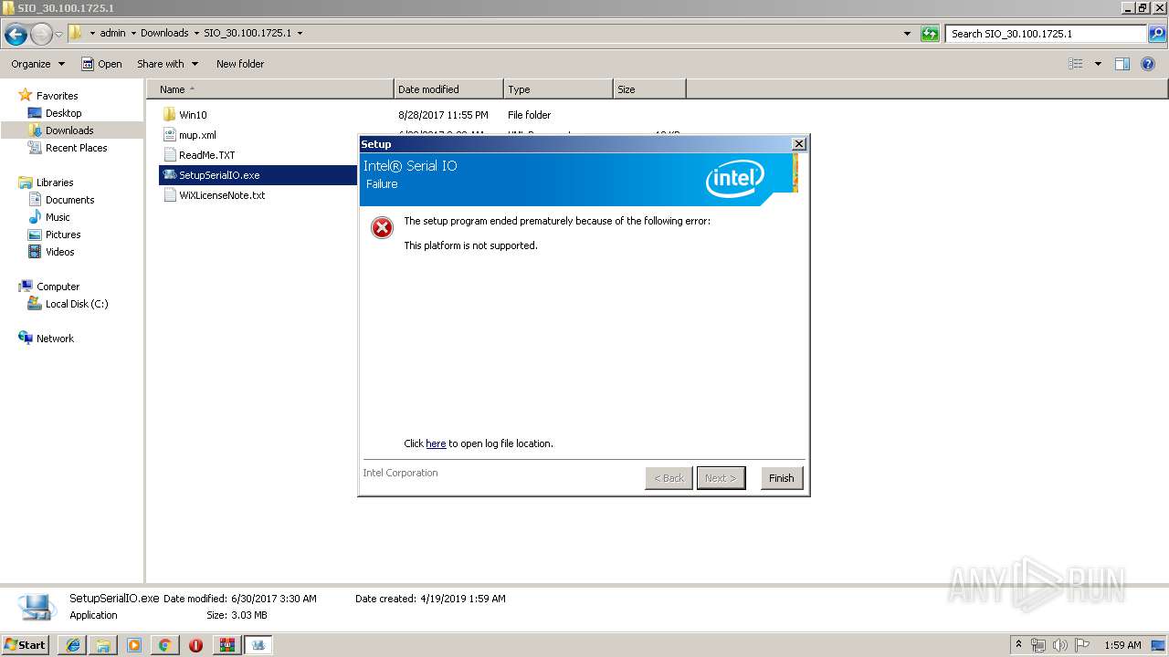Click the Intel logo in the Setup banner
Viewport: 1169px width, 657px height.
point(734,179)
